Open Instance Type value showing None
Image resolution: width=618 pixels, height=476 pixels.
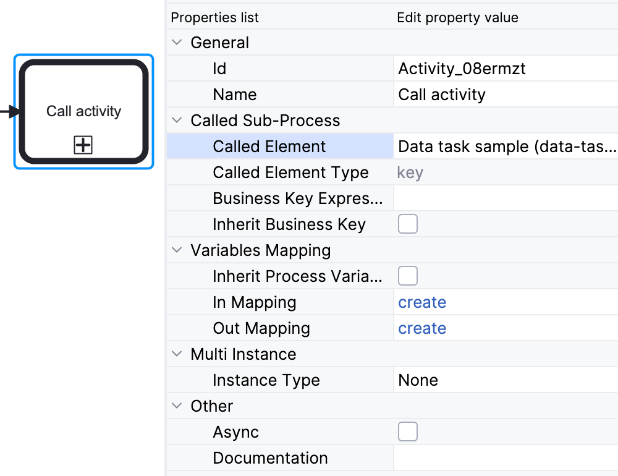coord(505,380)
